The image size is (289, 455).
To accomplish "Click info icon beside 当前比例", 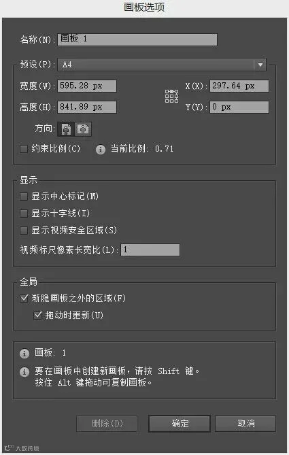I will coord(101,150).
